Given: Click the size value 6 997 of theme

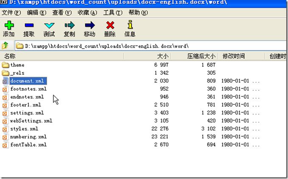Looking at the screenshot, I should point(162,65).
